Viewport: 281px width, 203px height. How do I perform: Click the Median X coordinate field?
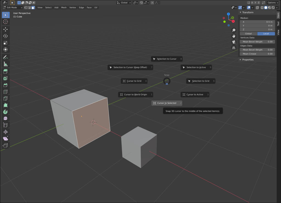(257, 22)
